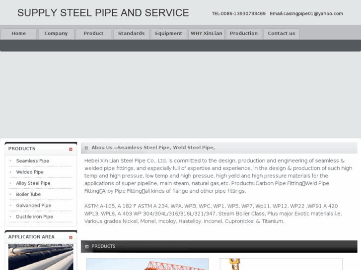Screen dimensions: 361x270
Task: Open the Galvanized Pipe link
Action: tap(34, 206)
